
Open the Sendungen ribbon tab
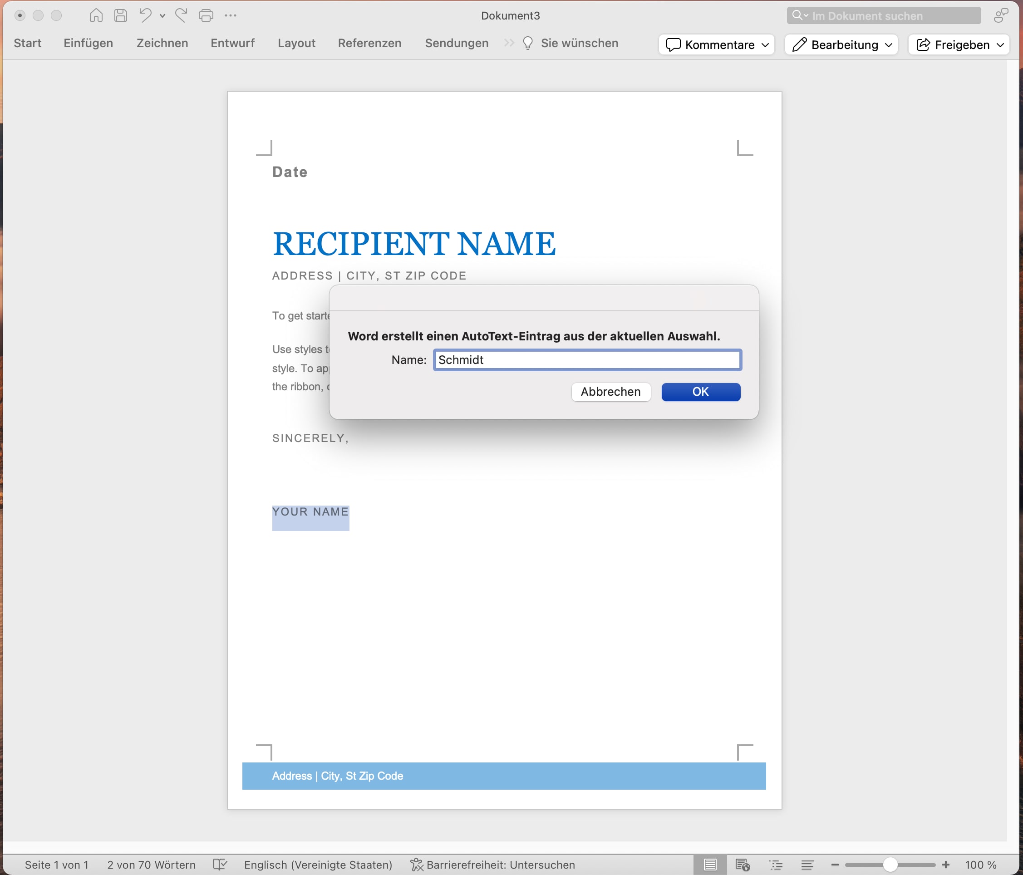(x=457, y=43)
